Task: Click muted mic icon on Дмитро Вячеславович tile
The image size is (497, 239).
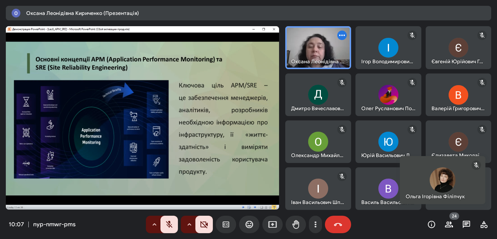Action: pyautogui.click(x=342, y=83)
